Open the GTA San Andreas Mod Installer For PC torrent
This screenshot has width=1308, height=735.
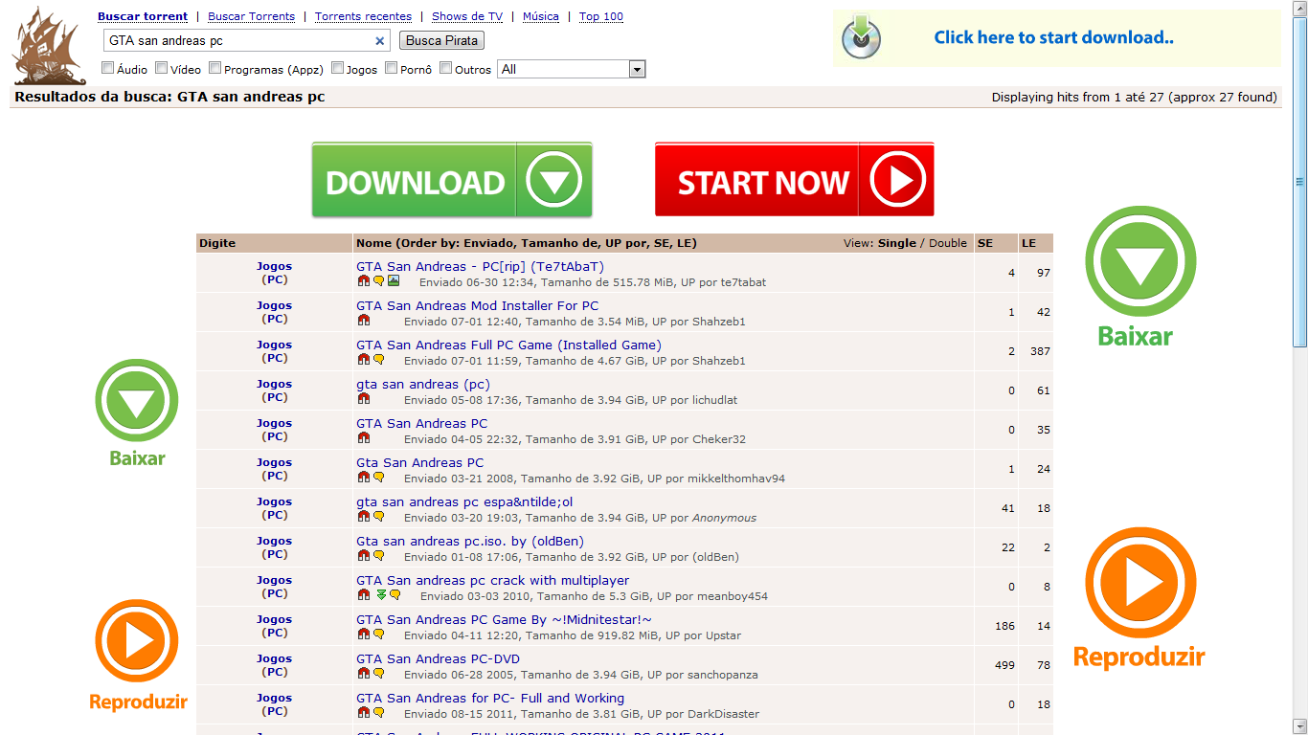tap(477, 306)
